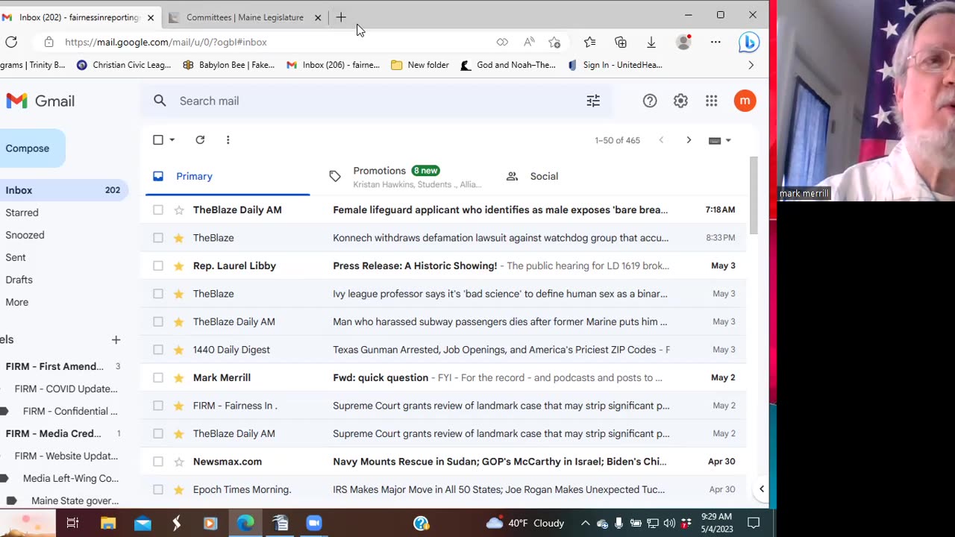Open the taskbar notification center

pos(754,523)
